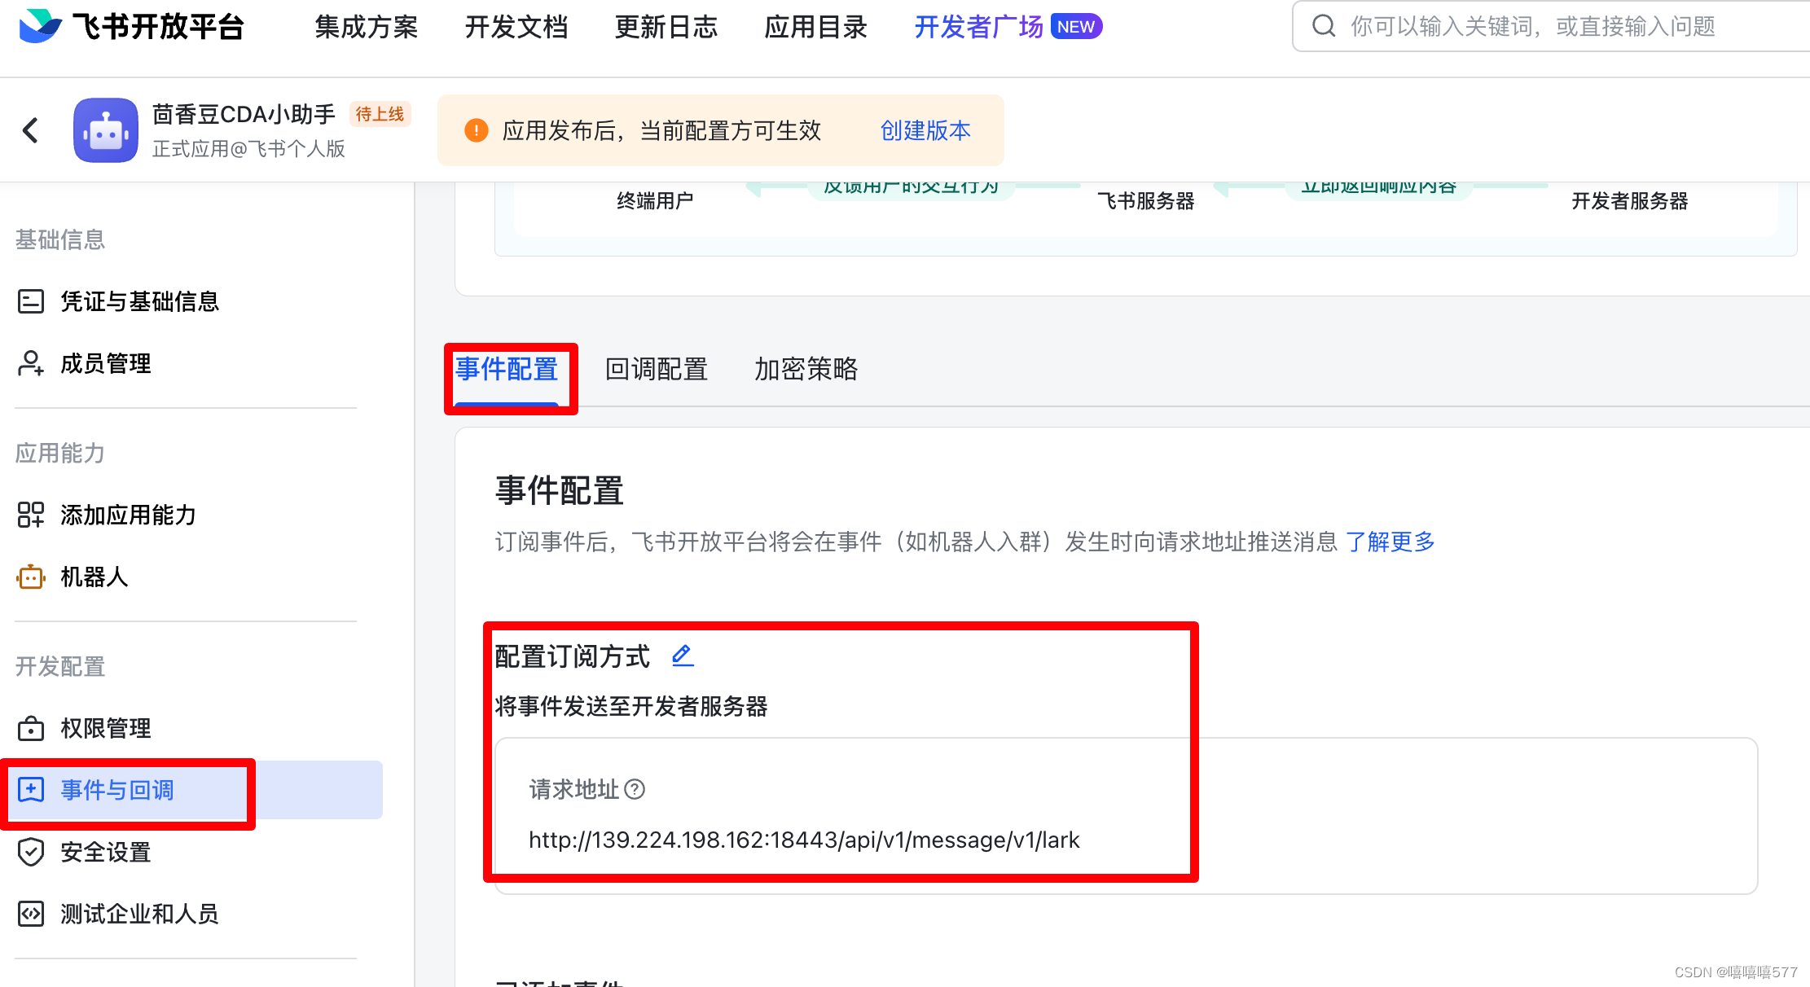Click the Feishu open platform logo
This screenshot has width=1810, height=987.
[41, 26]
